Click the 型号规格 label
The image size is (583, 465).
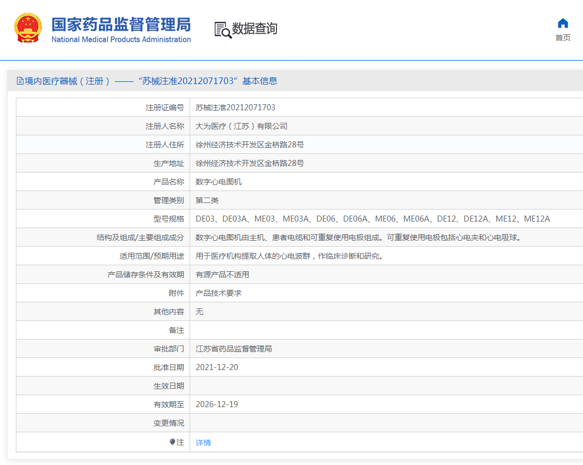(x=169, y=219)
